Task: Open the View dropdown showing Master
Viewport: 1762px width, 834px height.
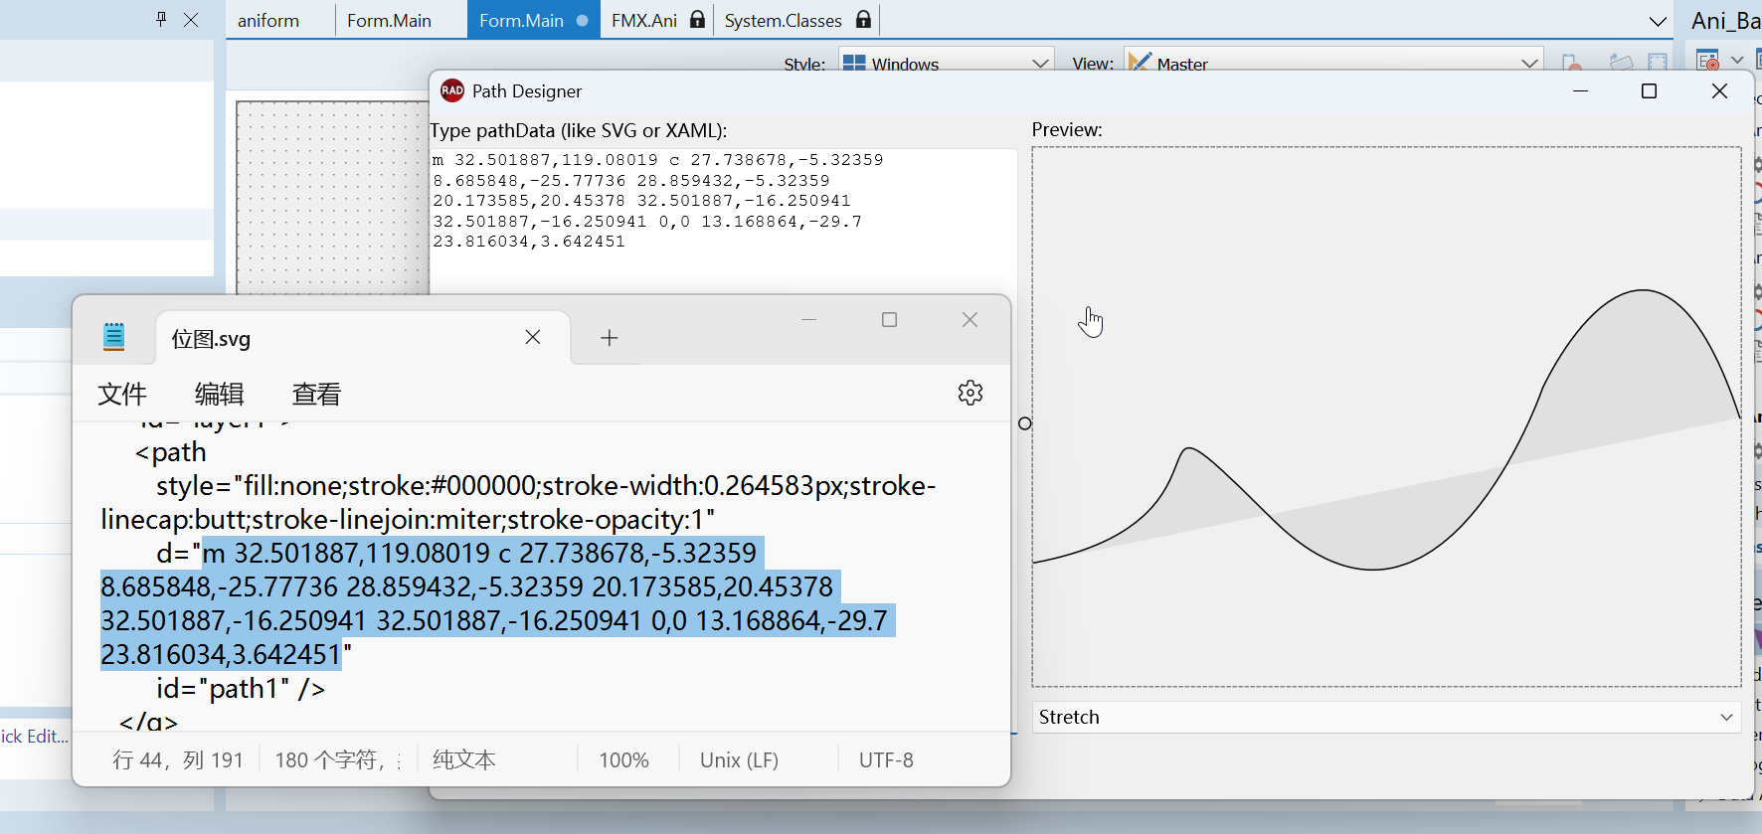Action: coord(1333,63)
